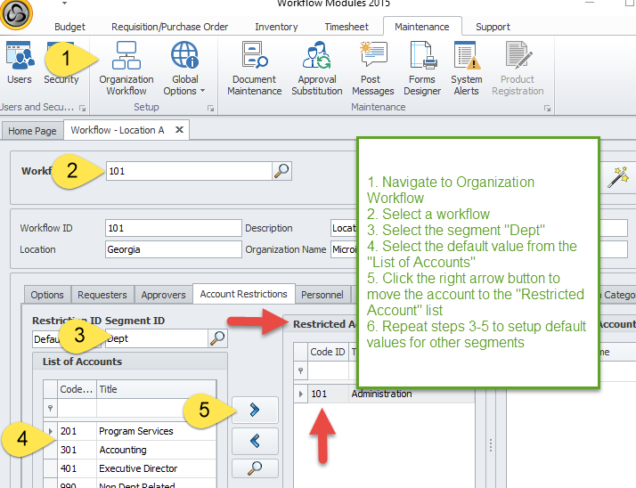Click the left arrow remove button

[254, 439]
